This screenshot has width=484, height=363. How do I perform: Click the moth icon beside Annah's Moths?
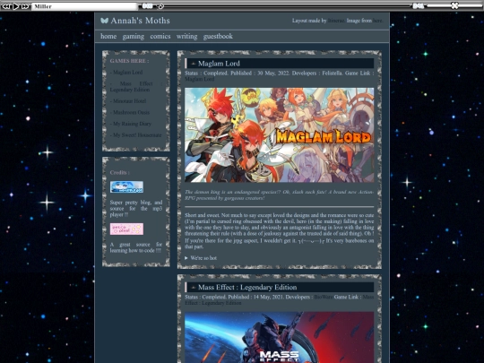point(104,21)
